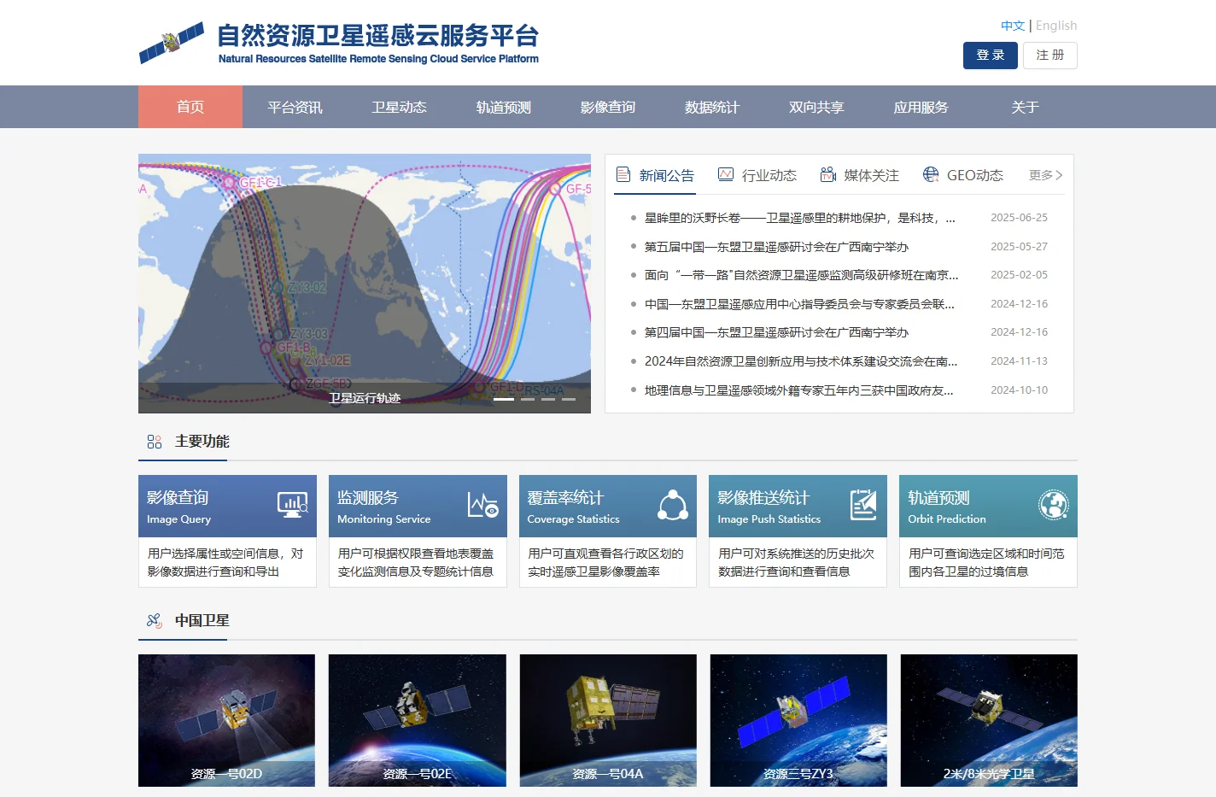
Task: Expand news list with 更多 arrow
Action: (1046, 175)
